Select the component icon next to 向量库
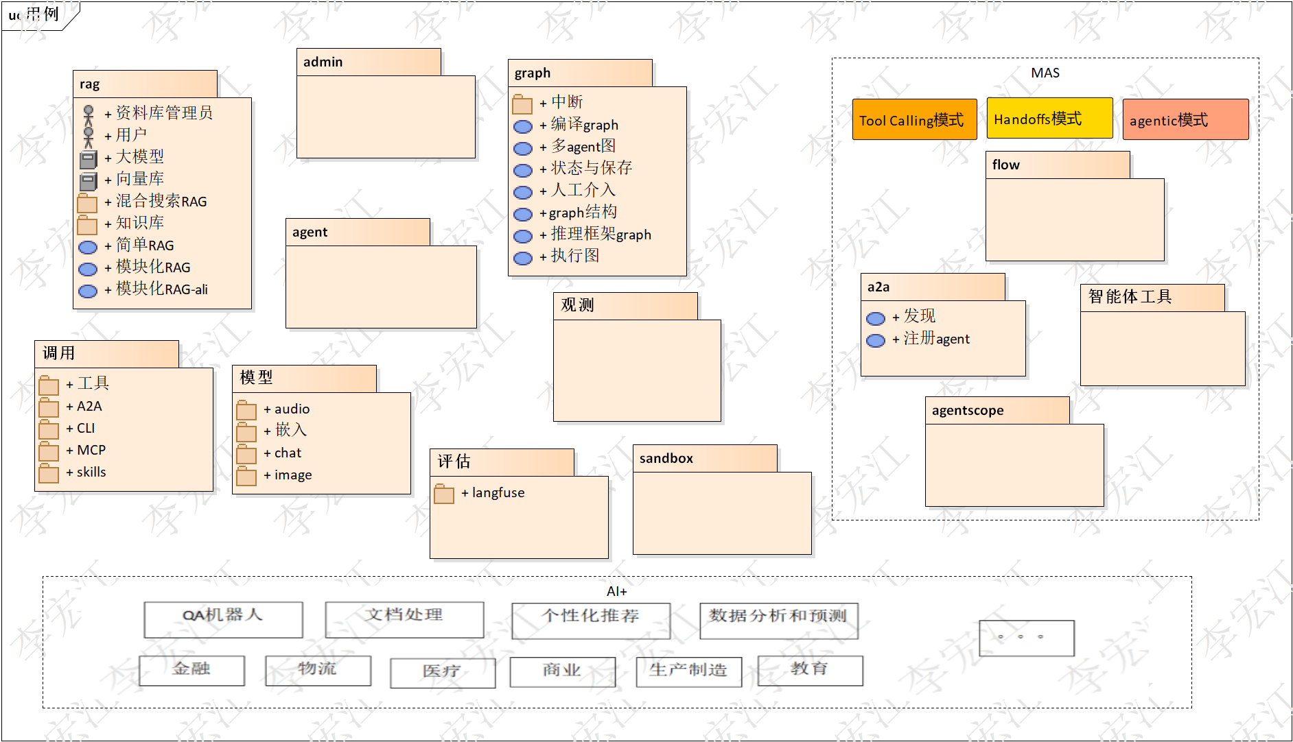This screenshot has height=742, width=1293. pos(88,182)
